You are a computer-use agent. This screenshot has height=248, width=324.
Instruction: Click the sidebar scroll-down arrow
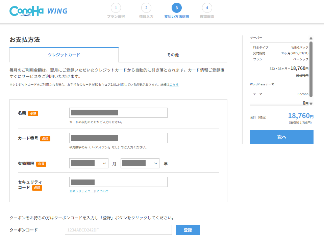pyautogui.click(x=311, y=103)
